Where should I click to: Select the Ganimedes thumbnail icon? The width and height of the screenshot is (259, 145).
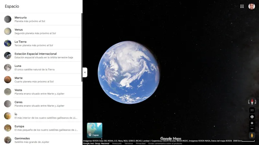[7, 140]
